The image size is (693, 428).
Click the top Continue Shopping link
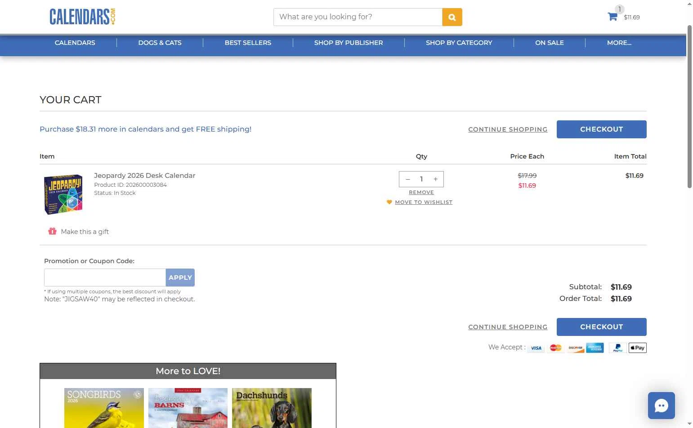coord(508,129)
